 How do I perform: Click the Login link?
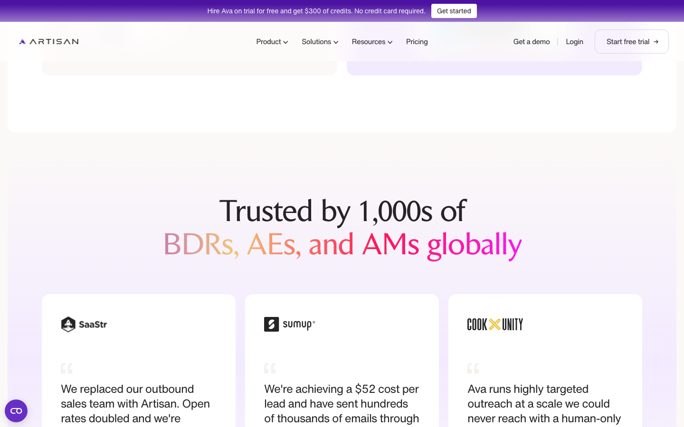point(574,42)
